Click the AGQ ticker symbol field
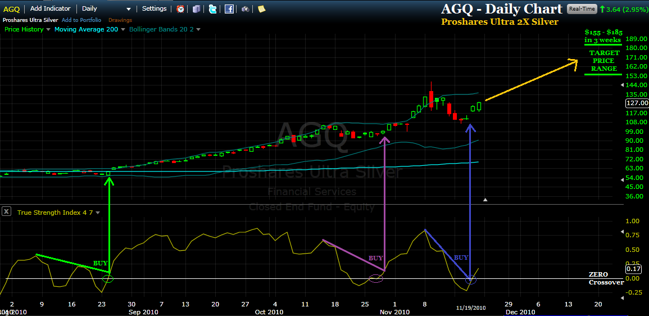Image resolution: width=649 pixels, height=316 pixels. 12,8
